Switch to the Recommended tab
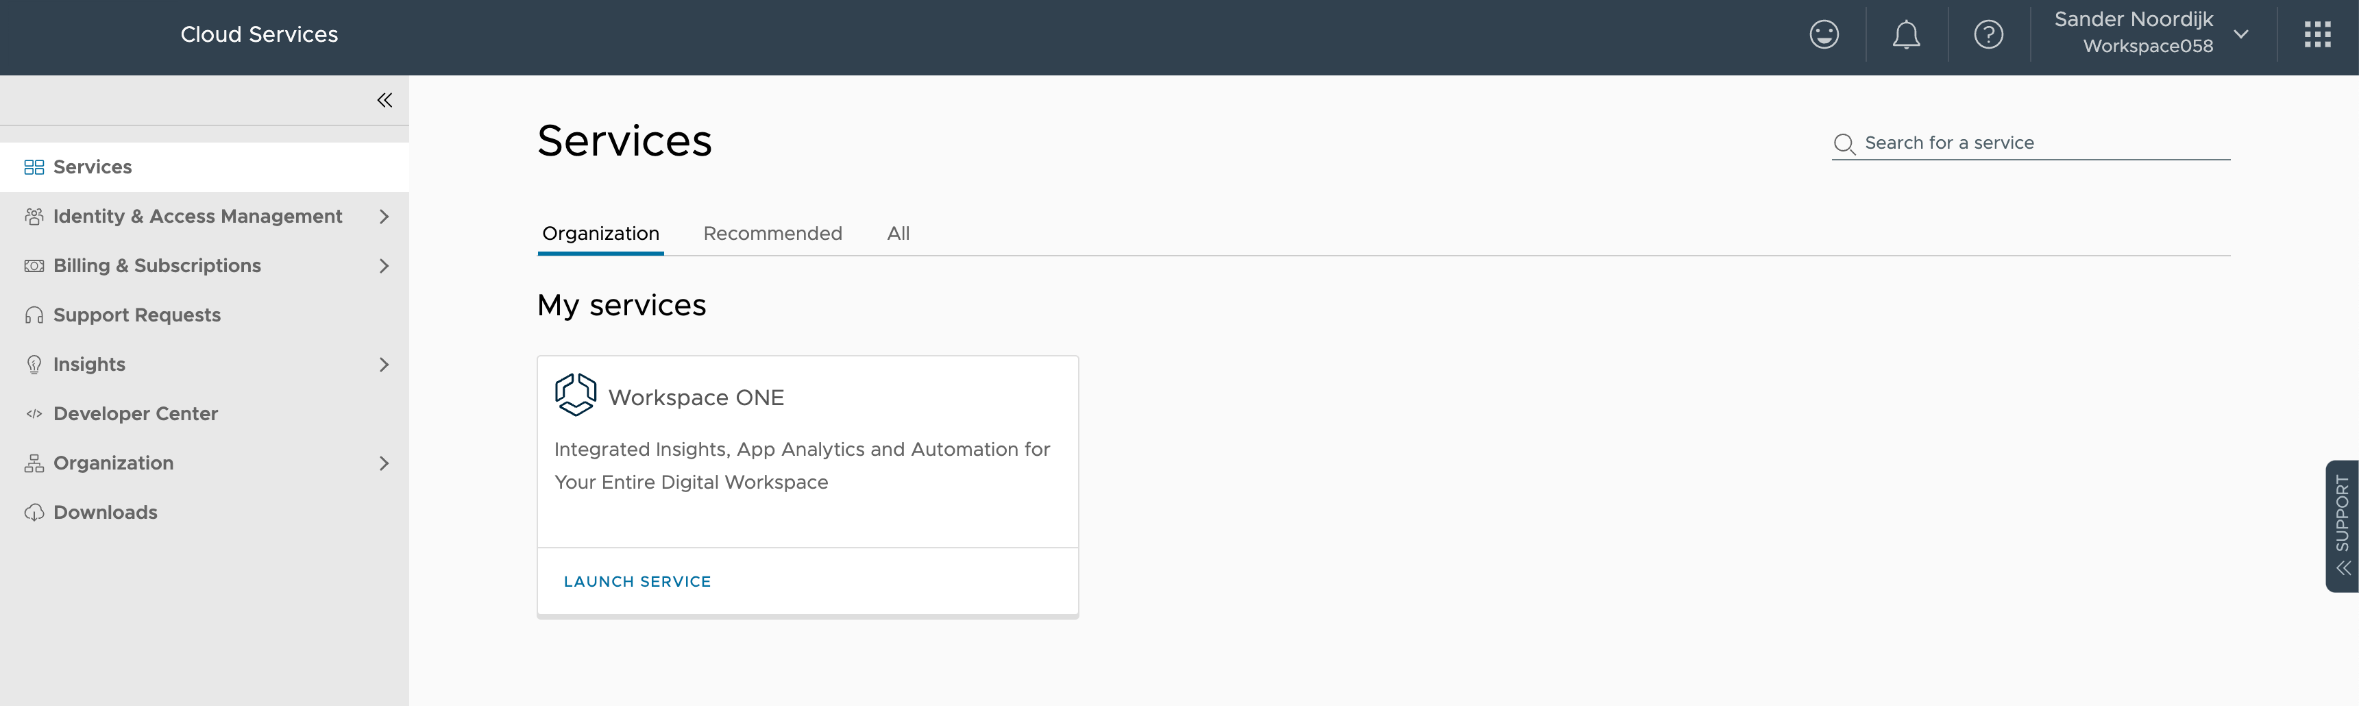This screenshot has width=2359, height=706. 772,234
